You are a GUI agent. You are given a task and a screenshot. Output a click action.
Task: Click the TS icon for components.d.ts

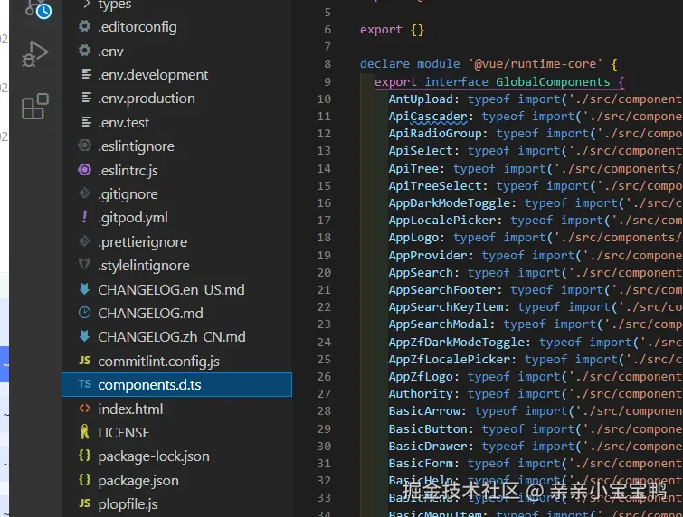(x=85, y=384)
